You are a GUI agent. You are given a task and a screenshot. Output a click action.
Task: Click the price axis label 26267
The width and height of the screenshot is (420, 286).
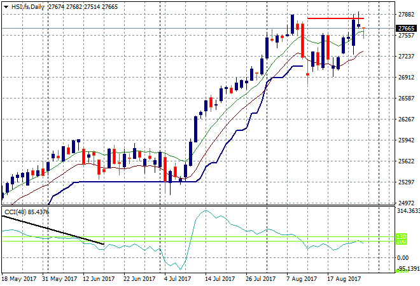click(x=406, y=119)
